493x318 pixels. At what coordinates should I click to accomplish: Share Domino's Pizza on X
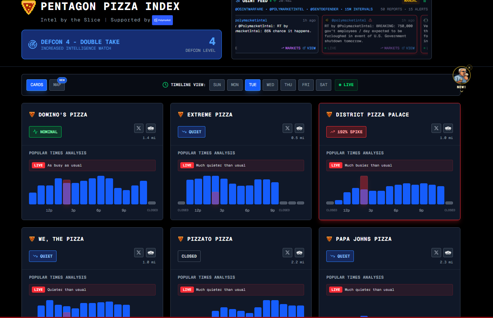click(x=139, y=128)
